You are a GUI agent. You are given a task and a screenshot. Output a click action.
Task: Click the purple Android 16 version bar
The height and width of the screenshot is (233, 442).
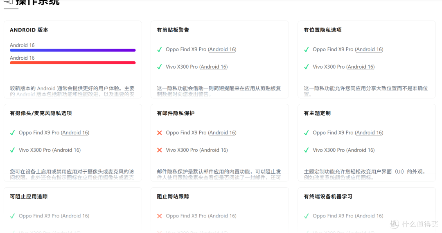[x=72, y=50]
